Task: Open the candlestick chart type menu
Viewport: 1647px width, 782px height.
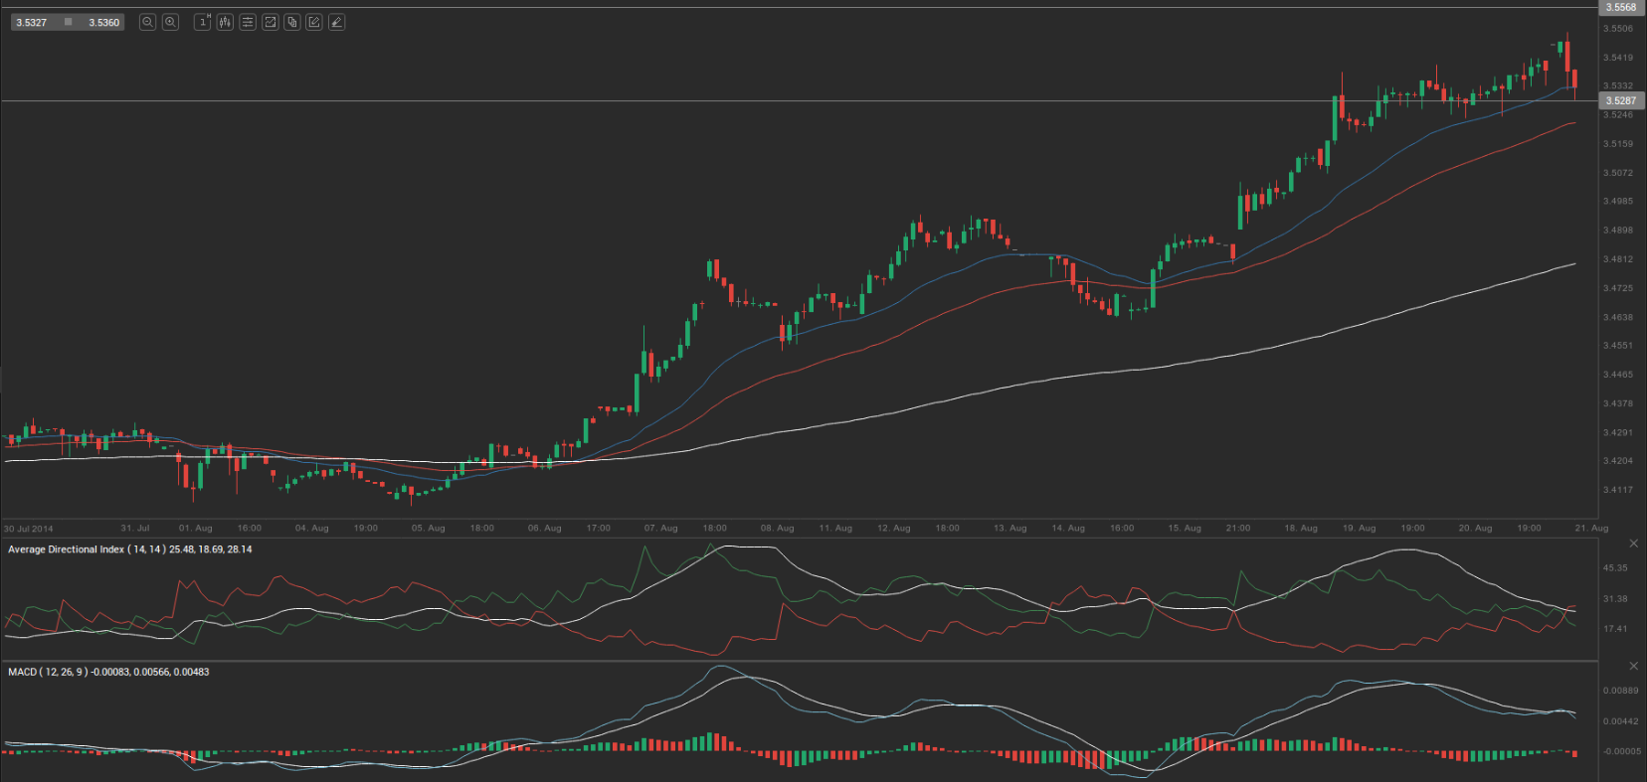Action: tap(225, 22)
